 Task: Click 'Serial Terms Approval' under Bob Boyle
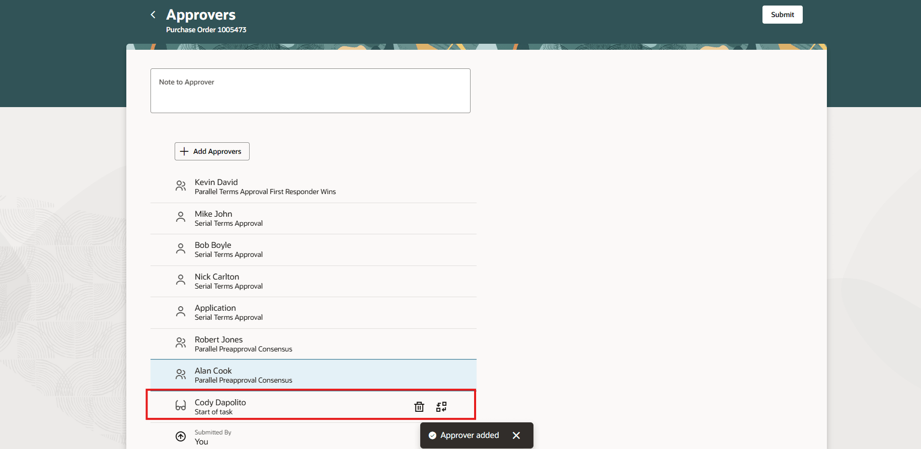[229, 254]
